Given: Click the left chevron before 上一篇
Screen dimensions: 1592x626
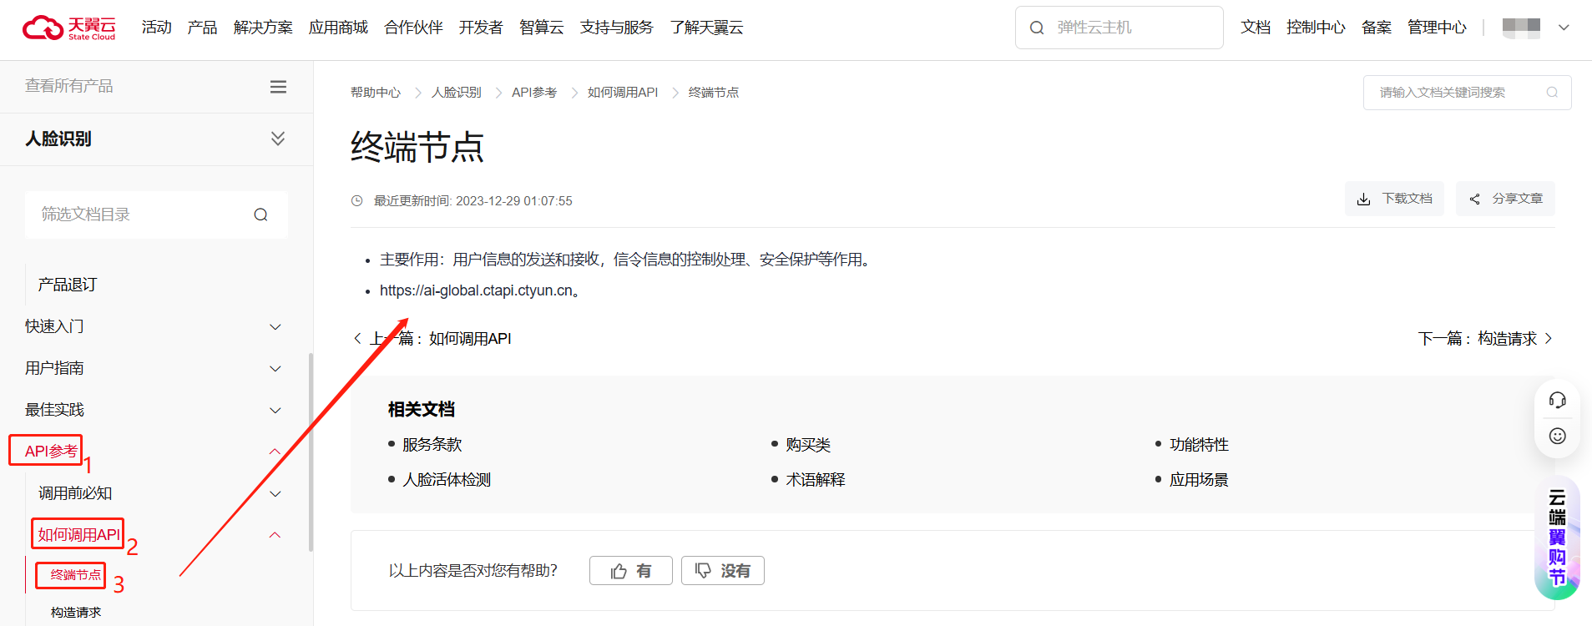Looking at the screenshot, I should pos(357,338).
